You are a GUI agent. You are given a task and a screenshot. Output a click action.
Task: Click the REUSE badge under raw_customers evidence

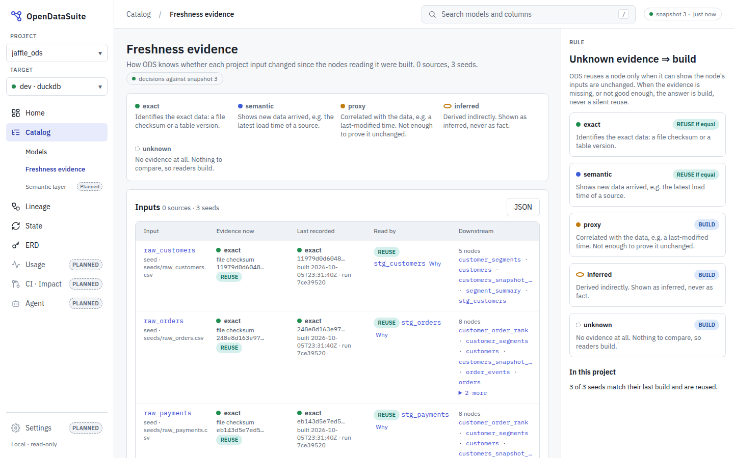tap(229, 277)
